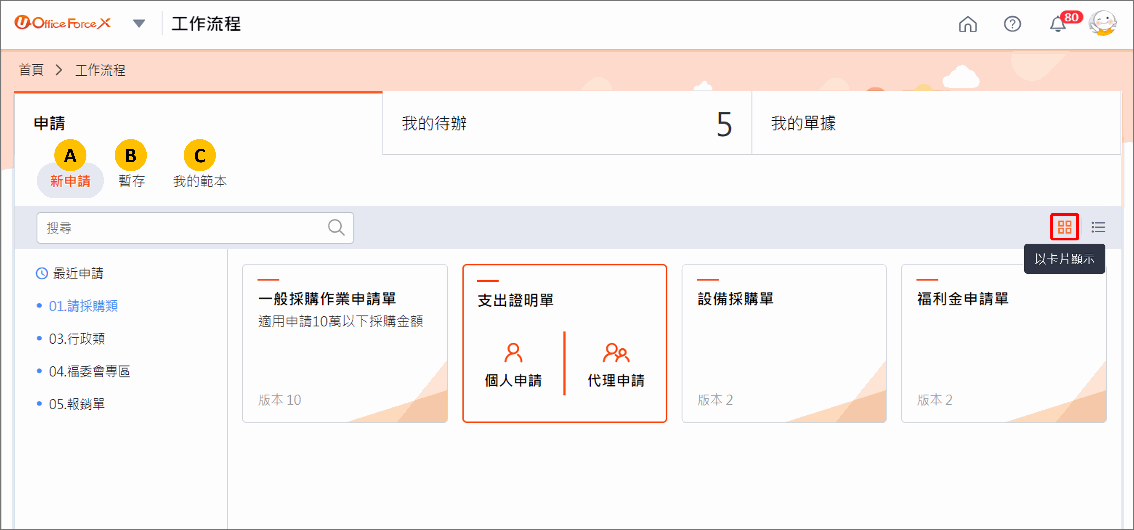Open 我的範本 templates

pyautogui.click(x=199, y=181)
